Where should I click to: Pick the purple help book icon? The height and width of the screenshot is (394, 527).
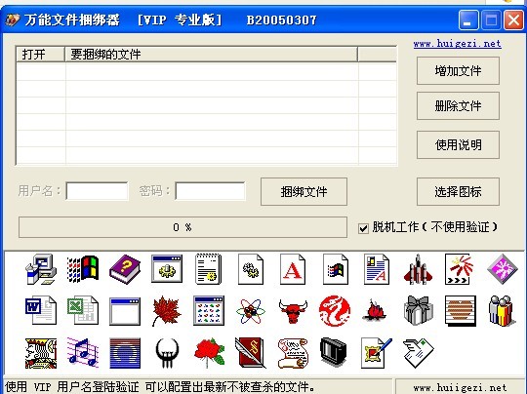coord(125,269)
